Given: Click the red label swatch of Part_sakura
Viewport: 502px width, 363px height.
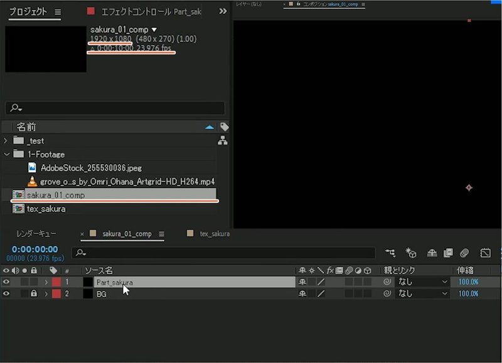Looking at the screenshot, I should (x=56, y=282).
